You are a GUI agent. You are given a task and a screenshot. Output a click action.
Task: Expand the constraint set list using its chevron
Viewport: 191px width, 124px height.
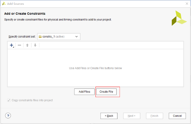77,37
